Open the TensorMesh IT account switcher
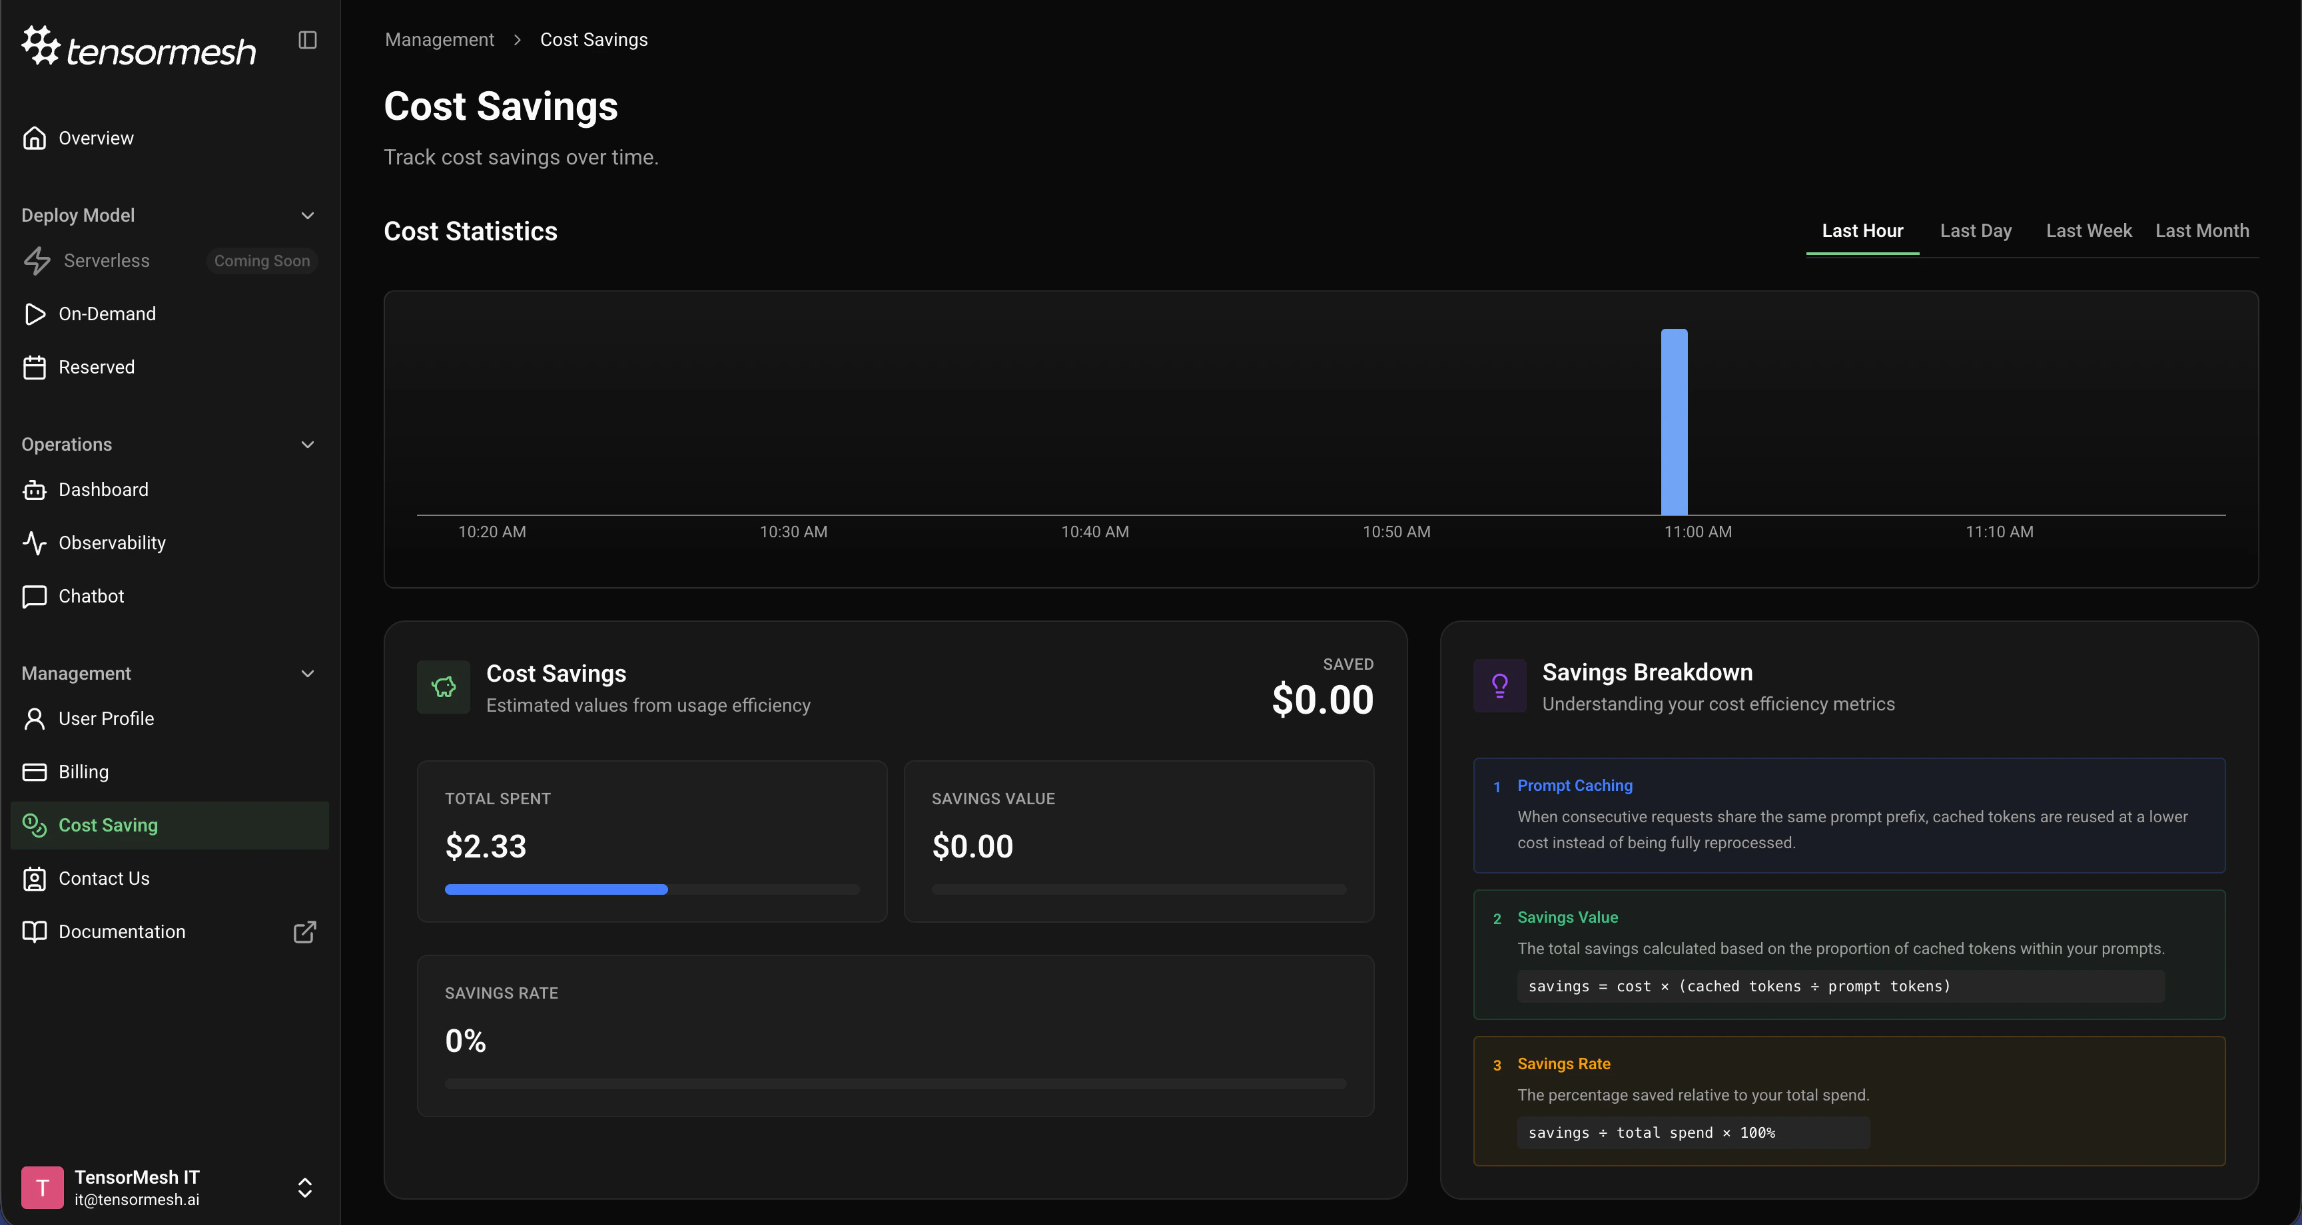The width and height of the screenshot is (2302, 1225). point(304,1188)
